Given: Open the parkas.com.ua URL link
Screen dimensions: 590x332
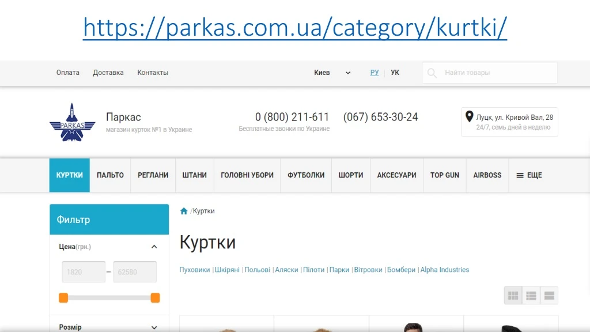Looking at the screenshot, I should tap(295, 28).
